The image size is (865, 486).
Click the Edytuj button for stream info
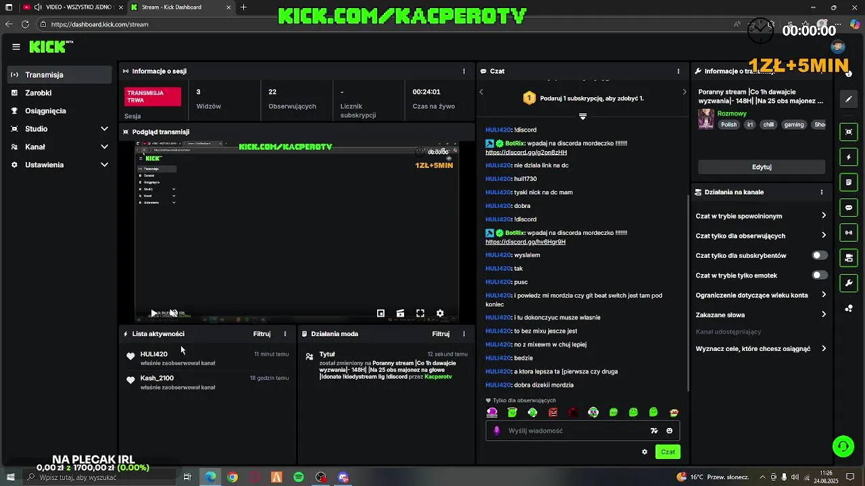pos(762,167)
